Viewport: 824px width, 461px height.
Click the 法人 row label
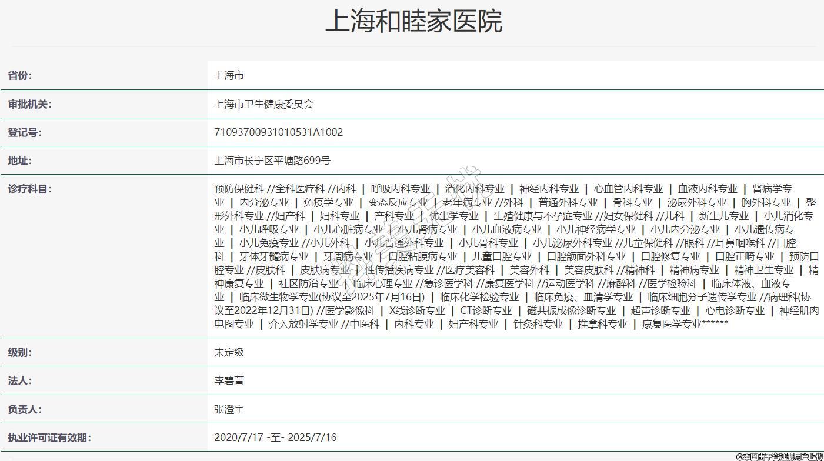tap(20, 380)
